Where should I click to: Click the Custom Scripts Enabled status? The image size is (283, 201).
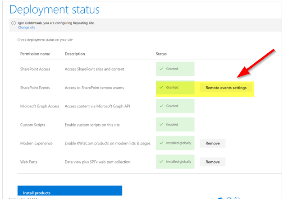(x=175, y=125)
